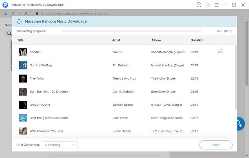Select the abcdefu album thumbnail
This screenshot has width=249, height=158.
[x=23, y=52]
